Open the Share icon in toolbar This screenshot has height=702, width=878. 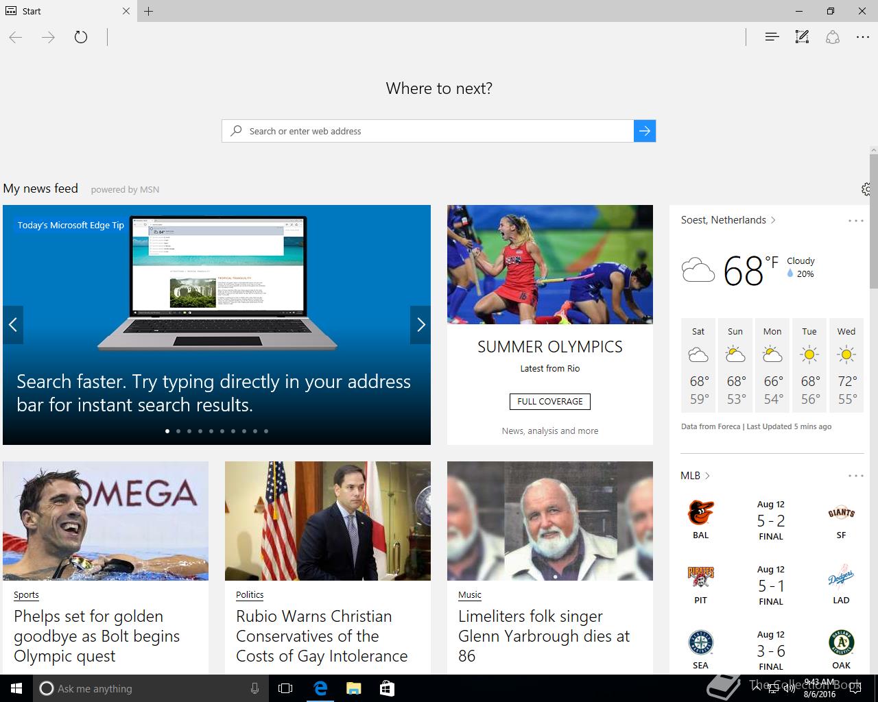(833, 37)
